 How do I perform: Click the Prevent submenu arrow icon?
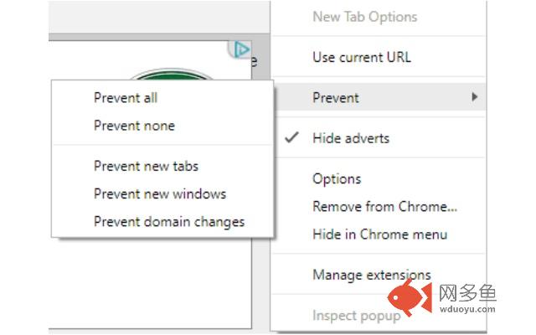pyautogui.click(x=474, y=97)
